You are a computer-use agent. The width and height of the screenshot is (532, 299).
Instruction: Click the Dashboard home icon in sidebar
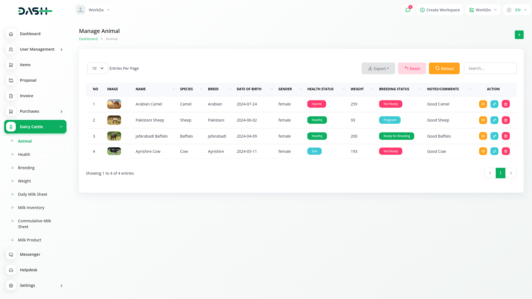pos(11,34)
